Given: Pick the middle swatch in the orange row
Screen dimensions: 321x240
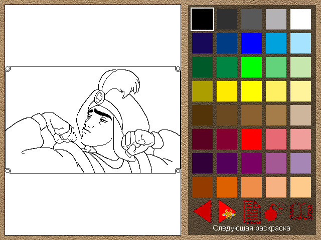Looking at the screenshot, I should tap(251, 187).
